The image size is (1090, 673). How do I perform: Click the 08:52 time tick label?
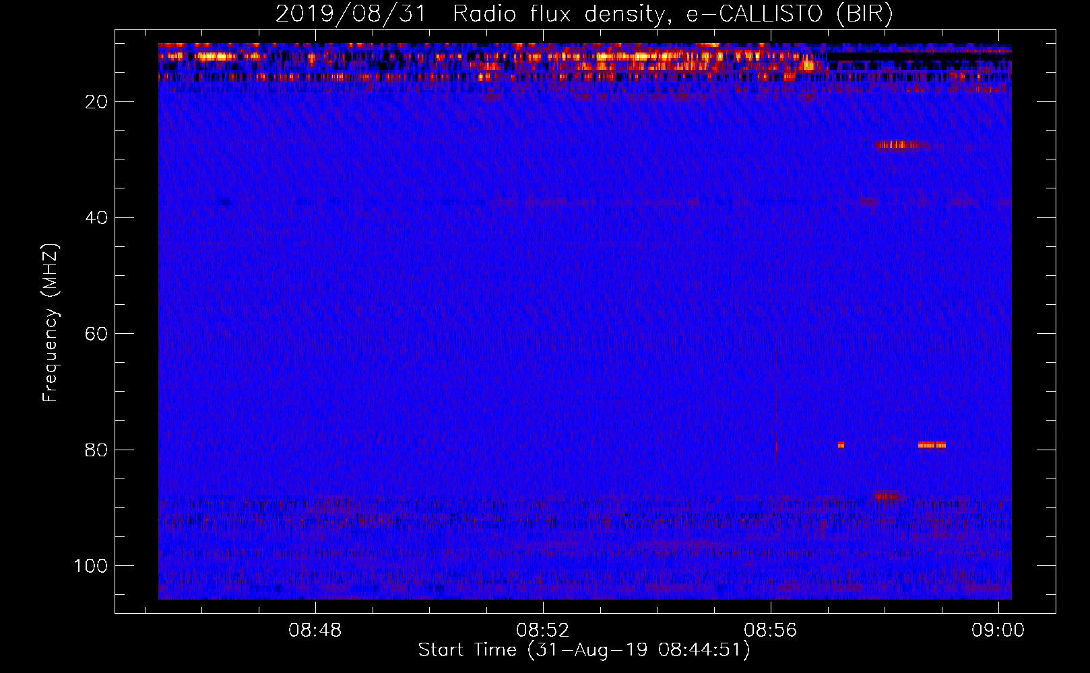(543, 631)
